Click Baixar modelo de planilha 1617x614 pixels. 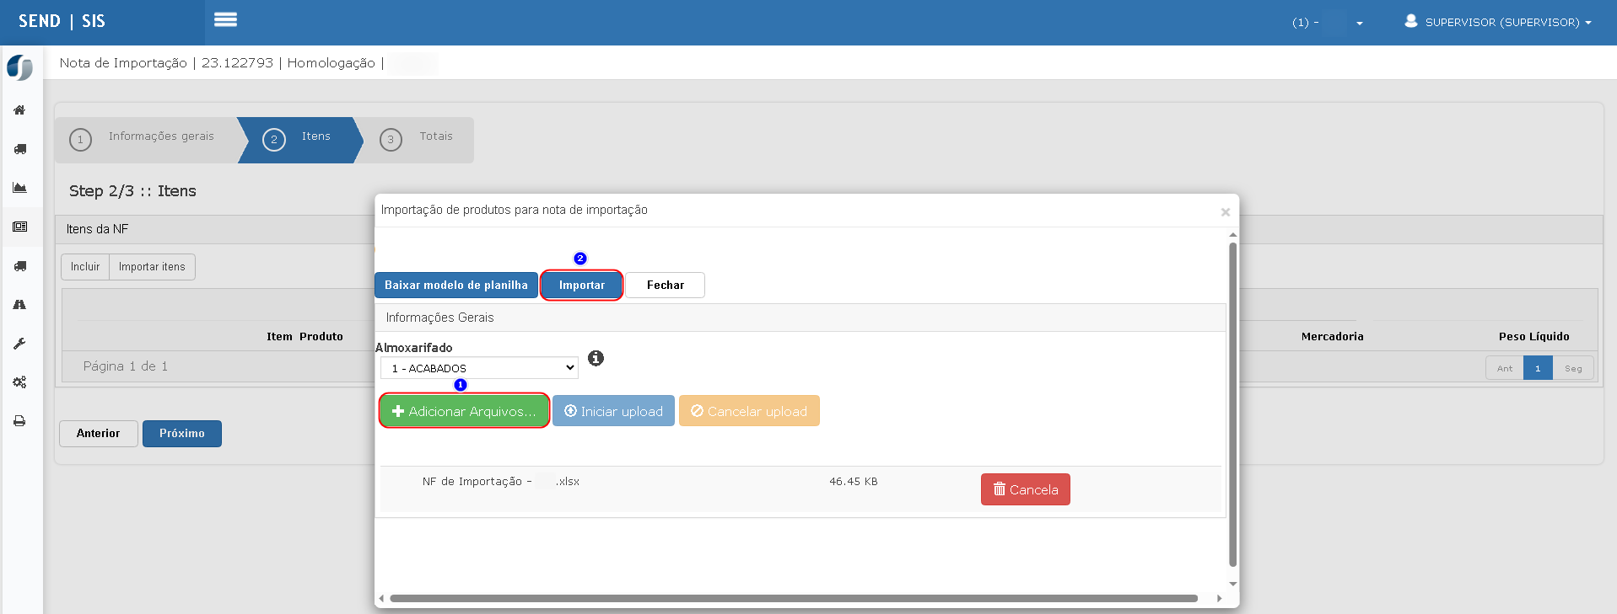click(455, 286)
